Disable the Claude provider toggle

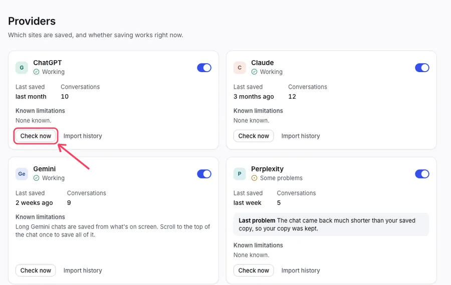[422, 68]
